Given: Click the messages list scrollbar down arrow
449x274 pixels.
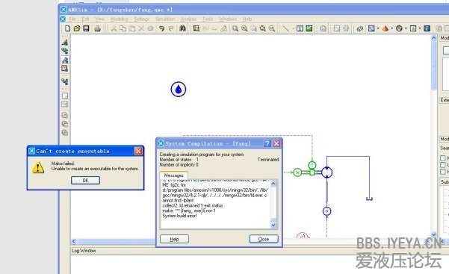Looking at the screenshot, I should [x=273, y=225].
